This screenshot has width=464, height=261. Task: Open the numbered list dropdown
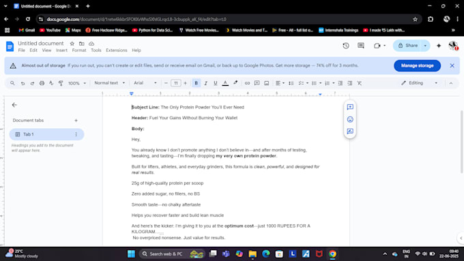(x=330, y=83)
